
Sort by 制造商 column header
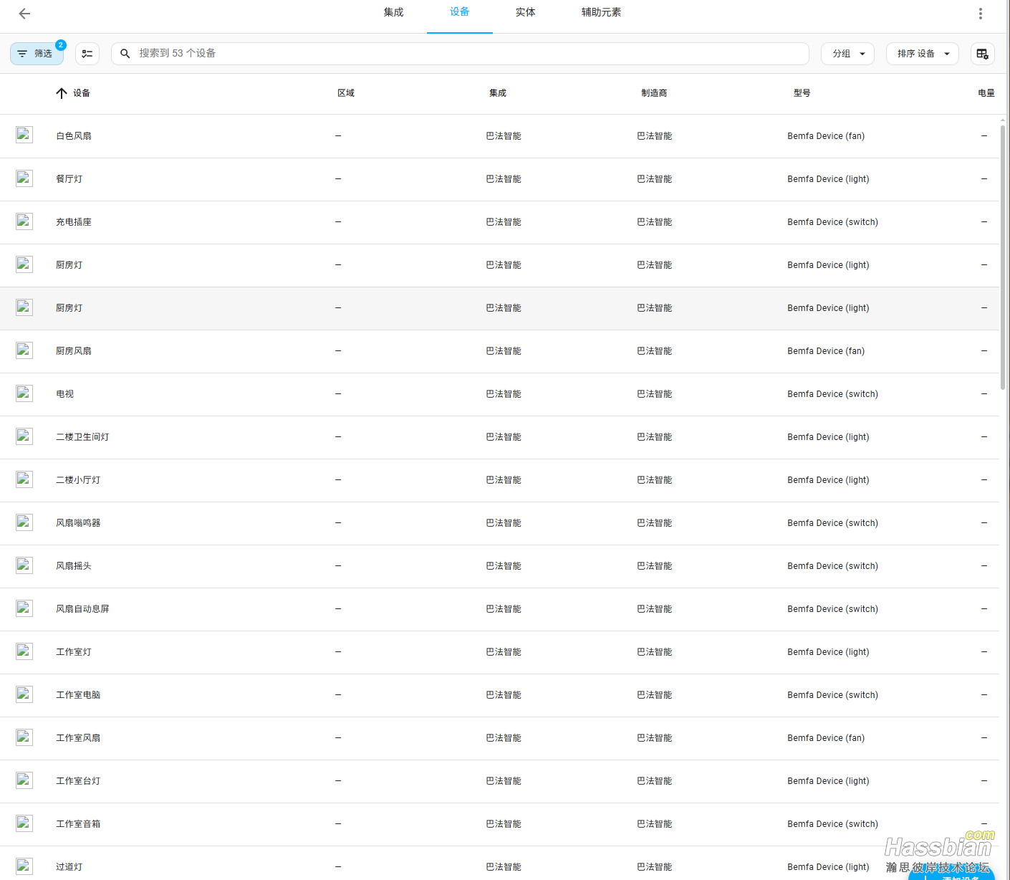654,93
